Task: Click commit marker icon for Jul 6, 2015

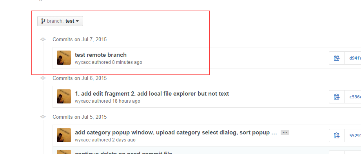Action: tap(43, 78)
